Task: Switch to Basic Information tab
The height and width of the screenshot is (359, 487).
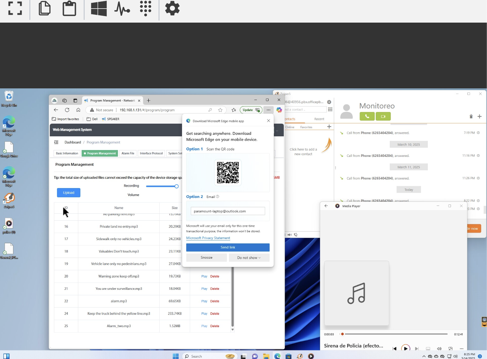Action: tap(67, 153)
